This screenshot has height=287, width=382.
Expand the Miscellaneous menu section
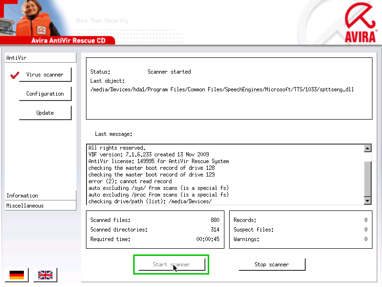click(x=41, y=206)
